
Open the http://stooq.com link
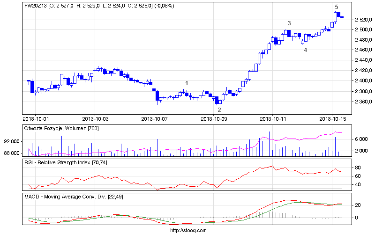pos(188,230)
